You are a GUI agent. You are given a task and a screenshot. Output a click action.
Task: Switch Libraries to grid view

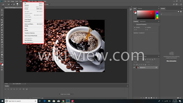click(x=179, y=12)
